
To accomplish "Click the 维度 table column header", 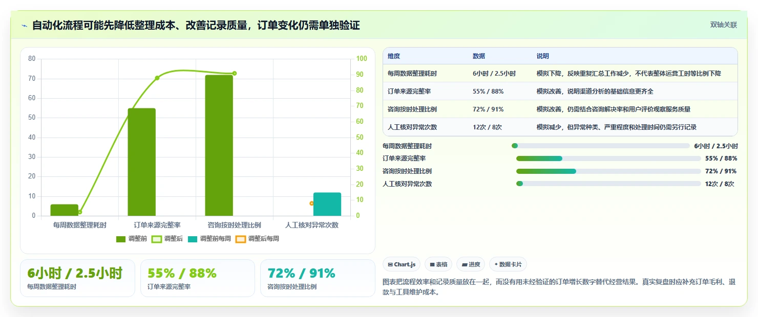I will [394, 56].
